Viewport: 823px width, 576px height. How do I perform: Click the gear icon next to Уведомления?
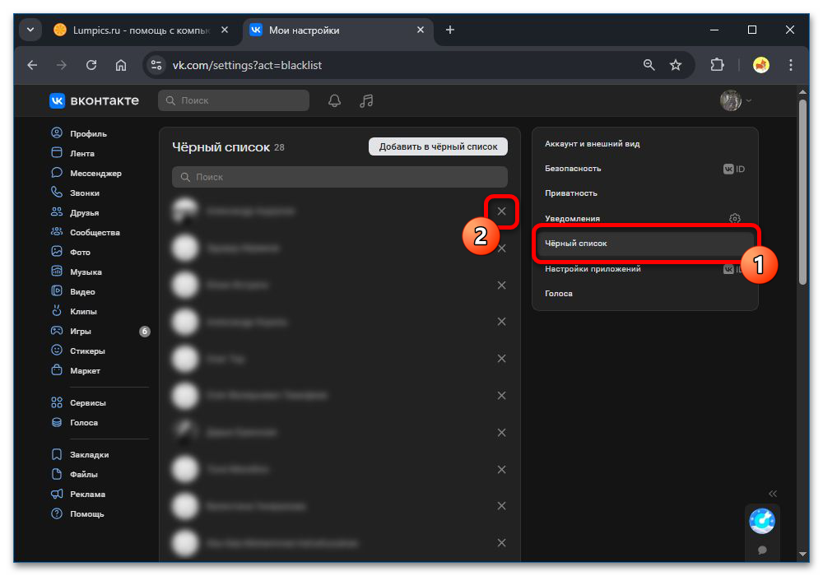[735, 219]
